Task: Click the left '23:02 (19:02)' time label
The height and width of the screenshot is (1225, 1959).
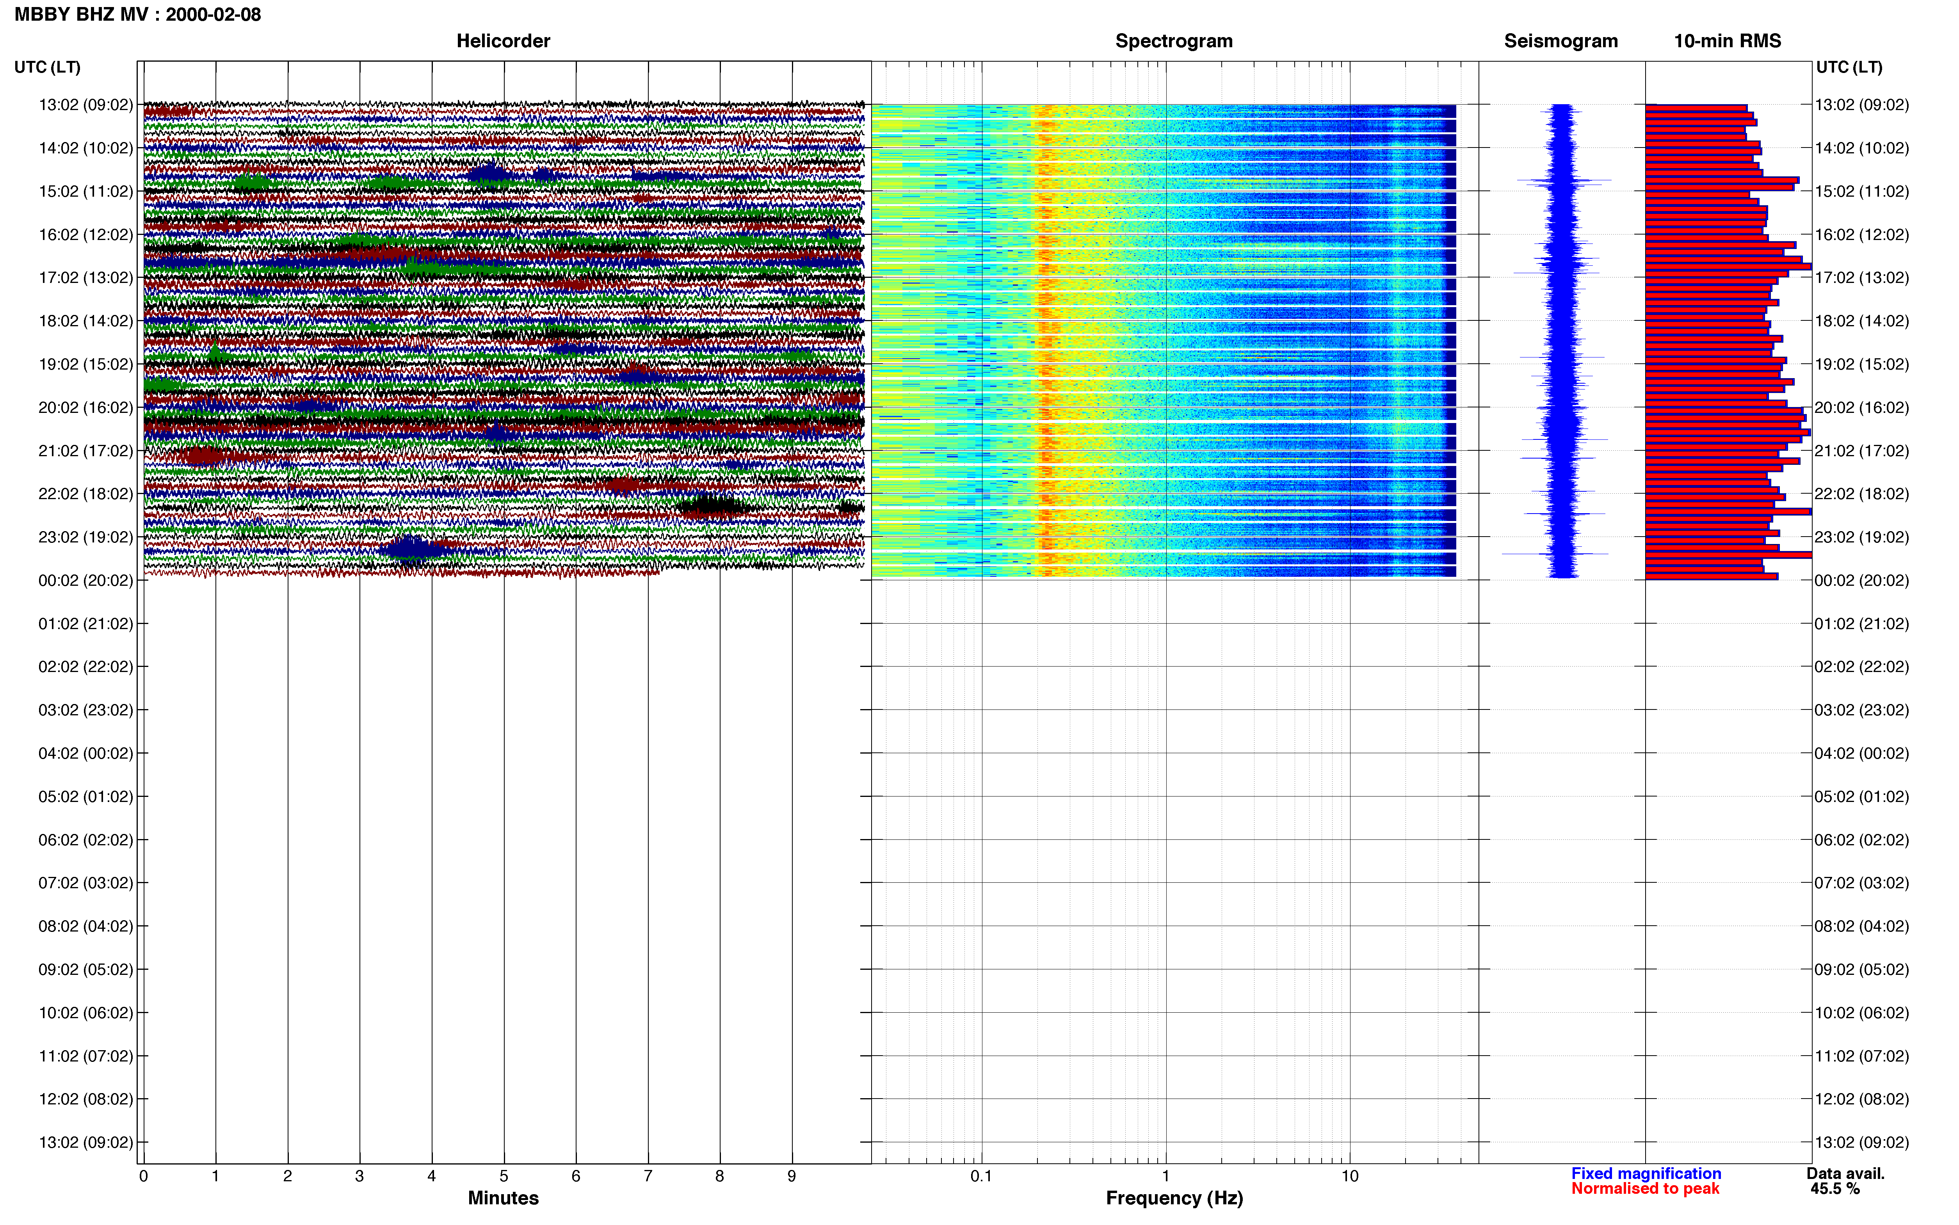Action: 86,537
